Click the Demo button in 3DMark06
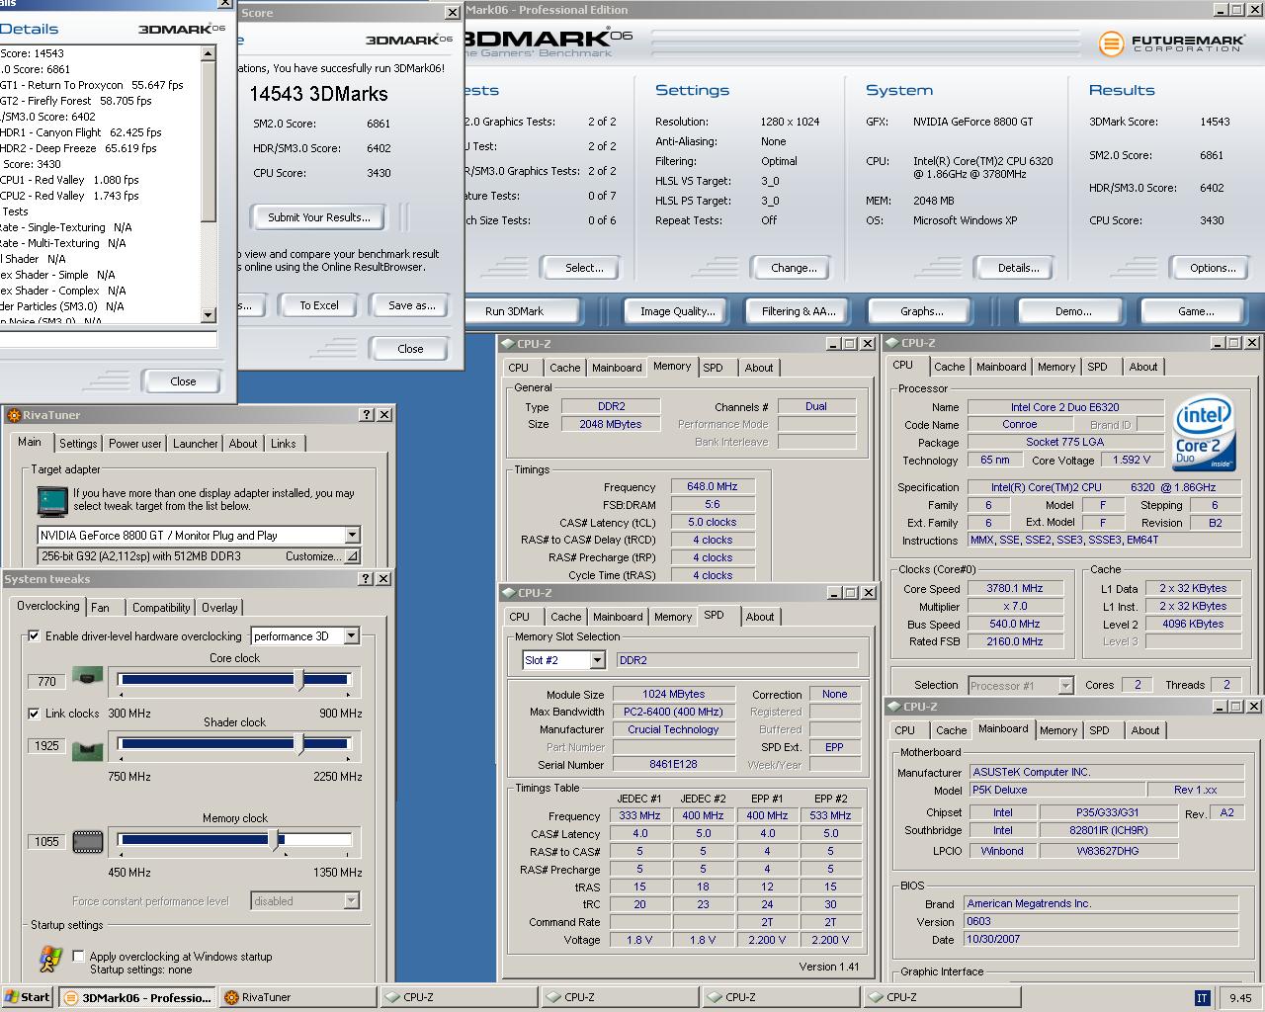The height and width of the screenshot is (1012, 1265). 1073,311
